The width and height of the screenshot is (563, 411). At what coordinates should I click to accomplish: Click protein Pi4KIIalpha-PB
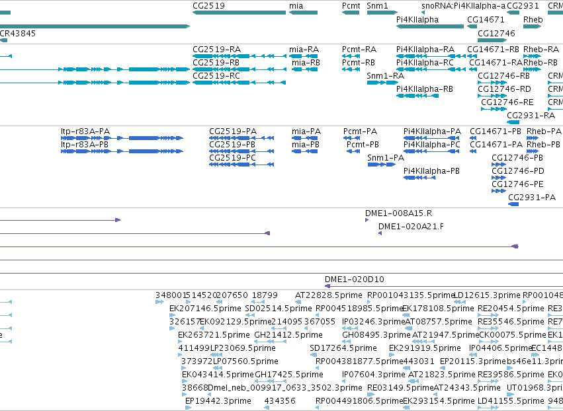[431, 171]
